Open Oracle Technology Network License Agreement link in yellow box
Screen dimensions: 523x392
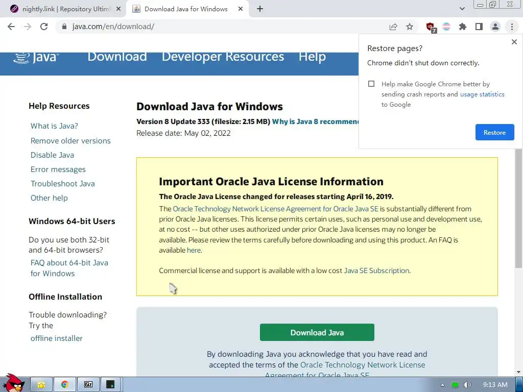275,209
